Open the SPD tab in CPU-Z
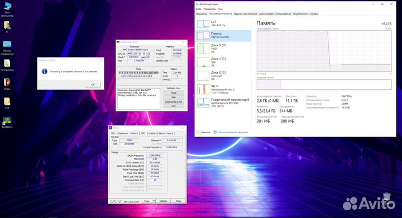The height and width of the screenshot is (218, 402). (x=143, y=133)
